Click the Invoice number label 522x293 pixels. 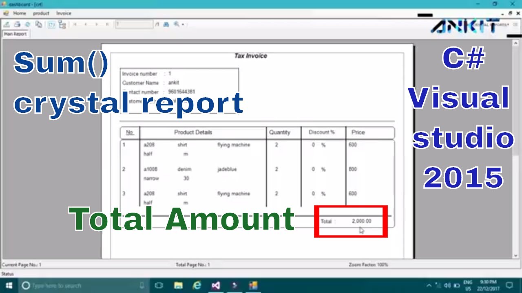coord(139,74)
